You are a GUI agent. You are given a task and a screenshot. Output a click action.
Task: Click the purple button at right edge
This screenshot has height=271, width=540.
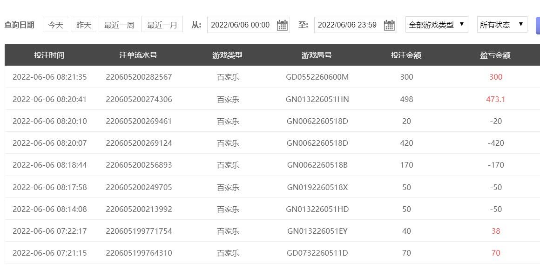tap(538, 26)
